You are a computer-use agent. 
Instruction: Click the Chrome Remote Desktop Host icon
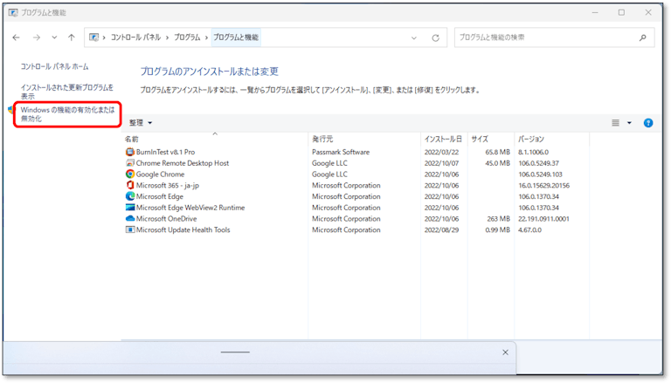click(129, 163)
